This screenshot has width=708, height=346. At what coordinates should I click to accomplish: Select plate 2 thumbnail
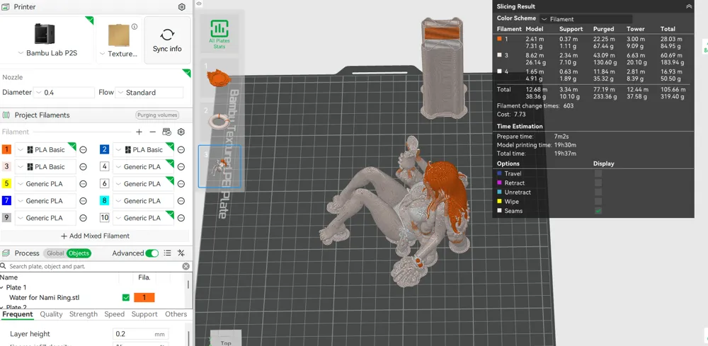pos(219,120)
